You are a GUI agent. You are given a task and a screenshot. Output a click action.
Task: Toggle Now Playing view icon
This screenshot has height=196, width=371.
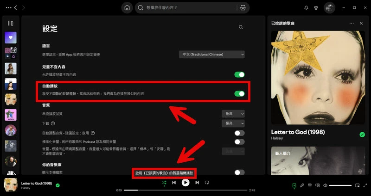pos(294,186)
